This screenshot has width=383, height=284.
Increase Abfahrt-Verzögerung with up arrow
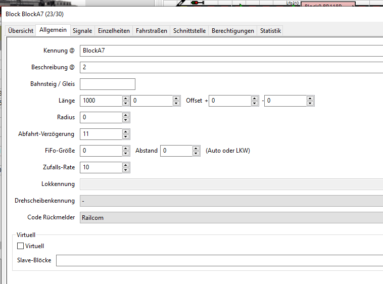126,131
